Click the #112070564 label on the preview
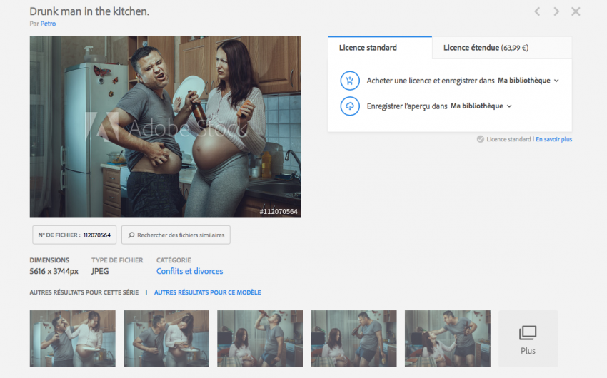 tap(279, 211)
